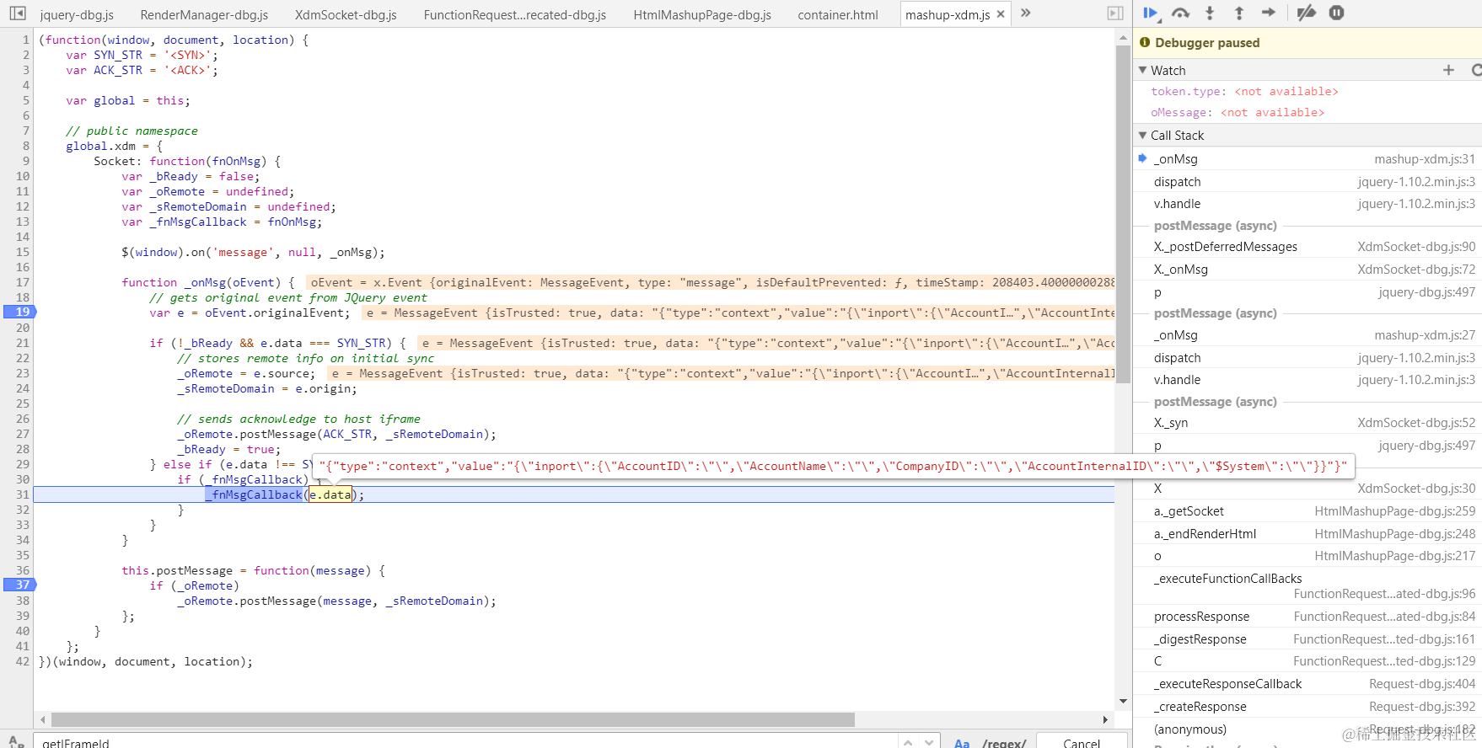Screen dimensions: 1482x748
Task: Select _executeResponseCallback stack frame
Action: pos(1307,684)
